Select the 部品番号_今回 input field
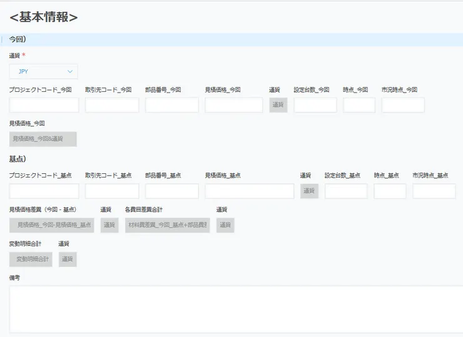 click(171, 105)
